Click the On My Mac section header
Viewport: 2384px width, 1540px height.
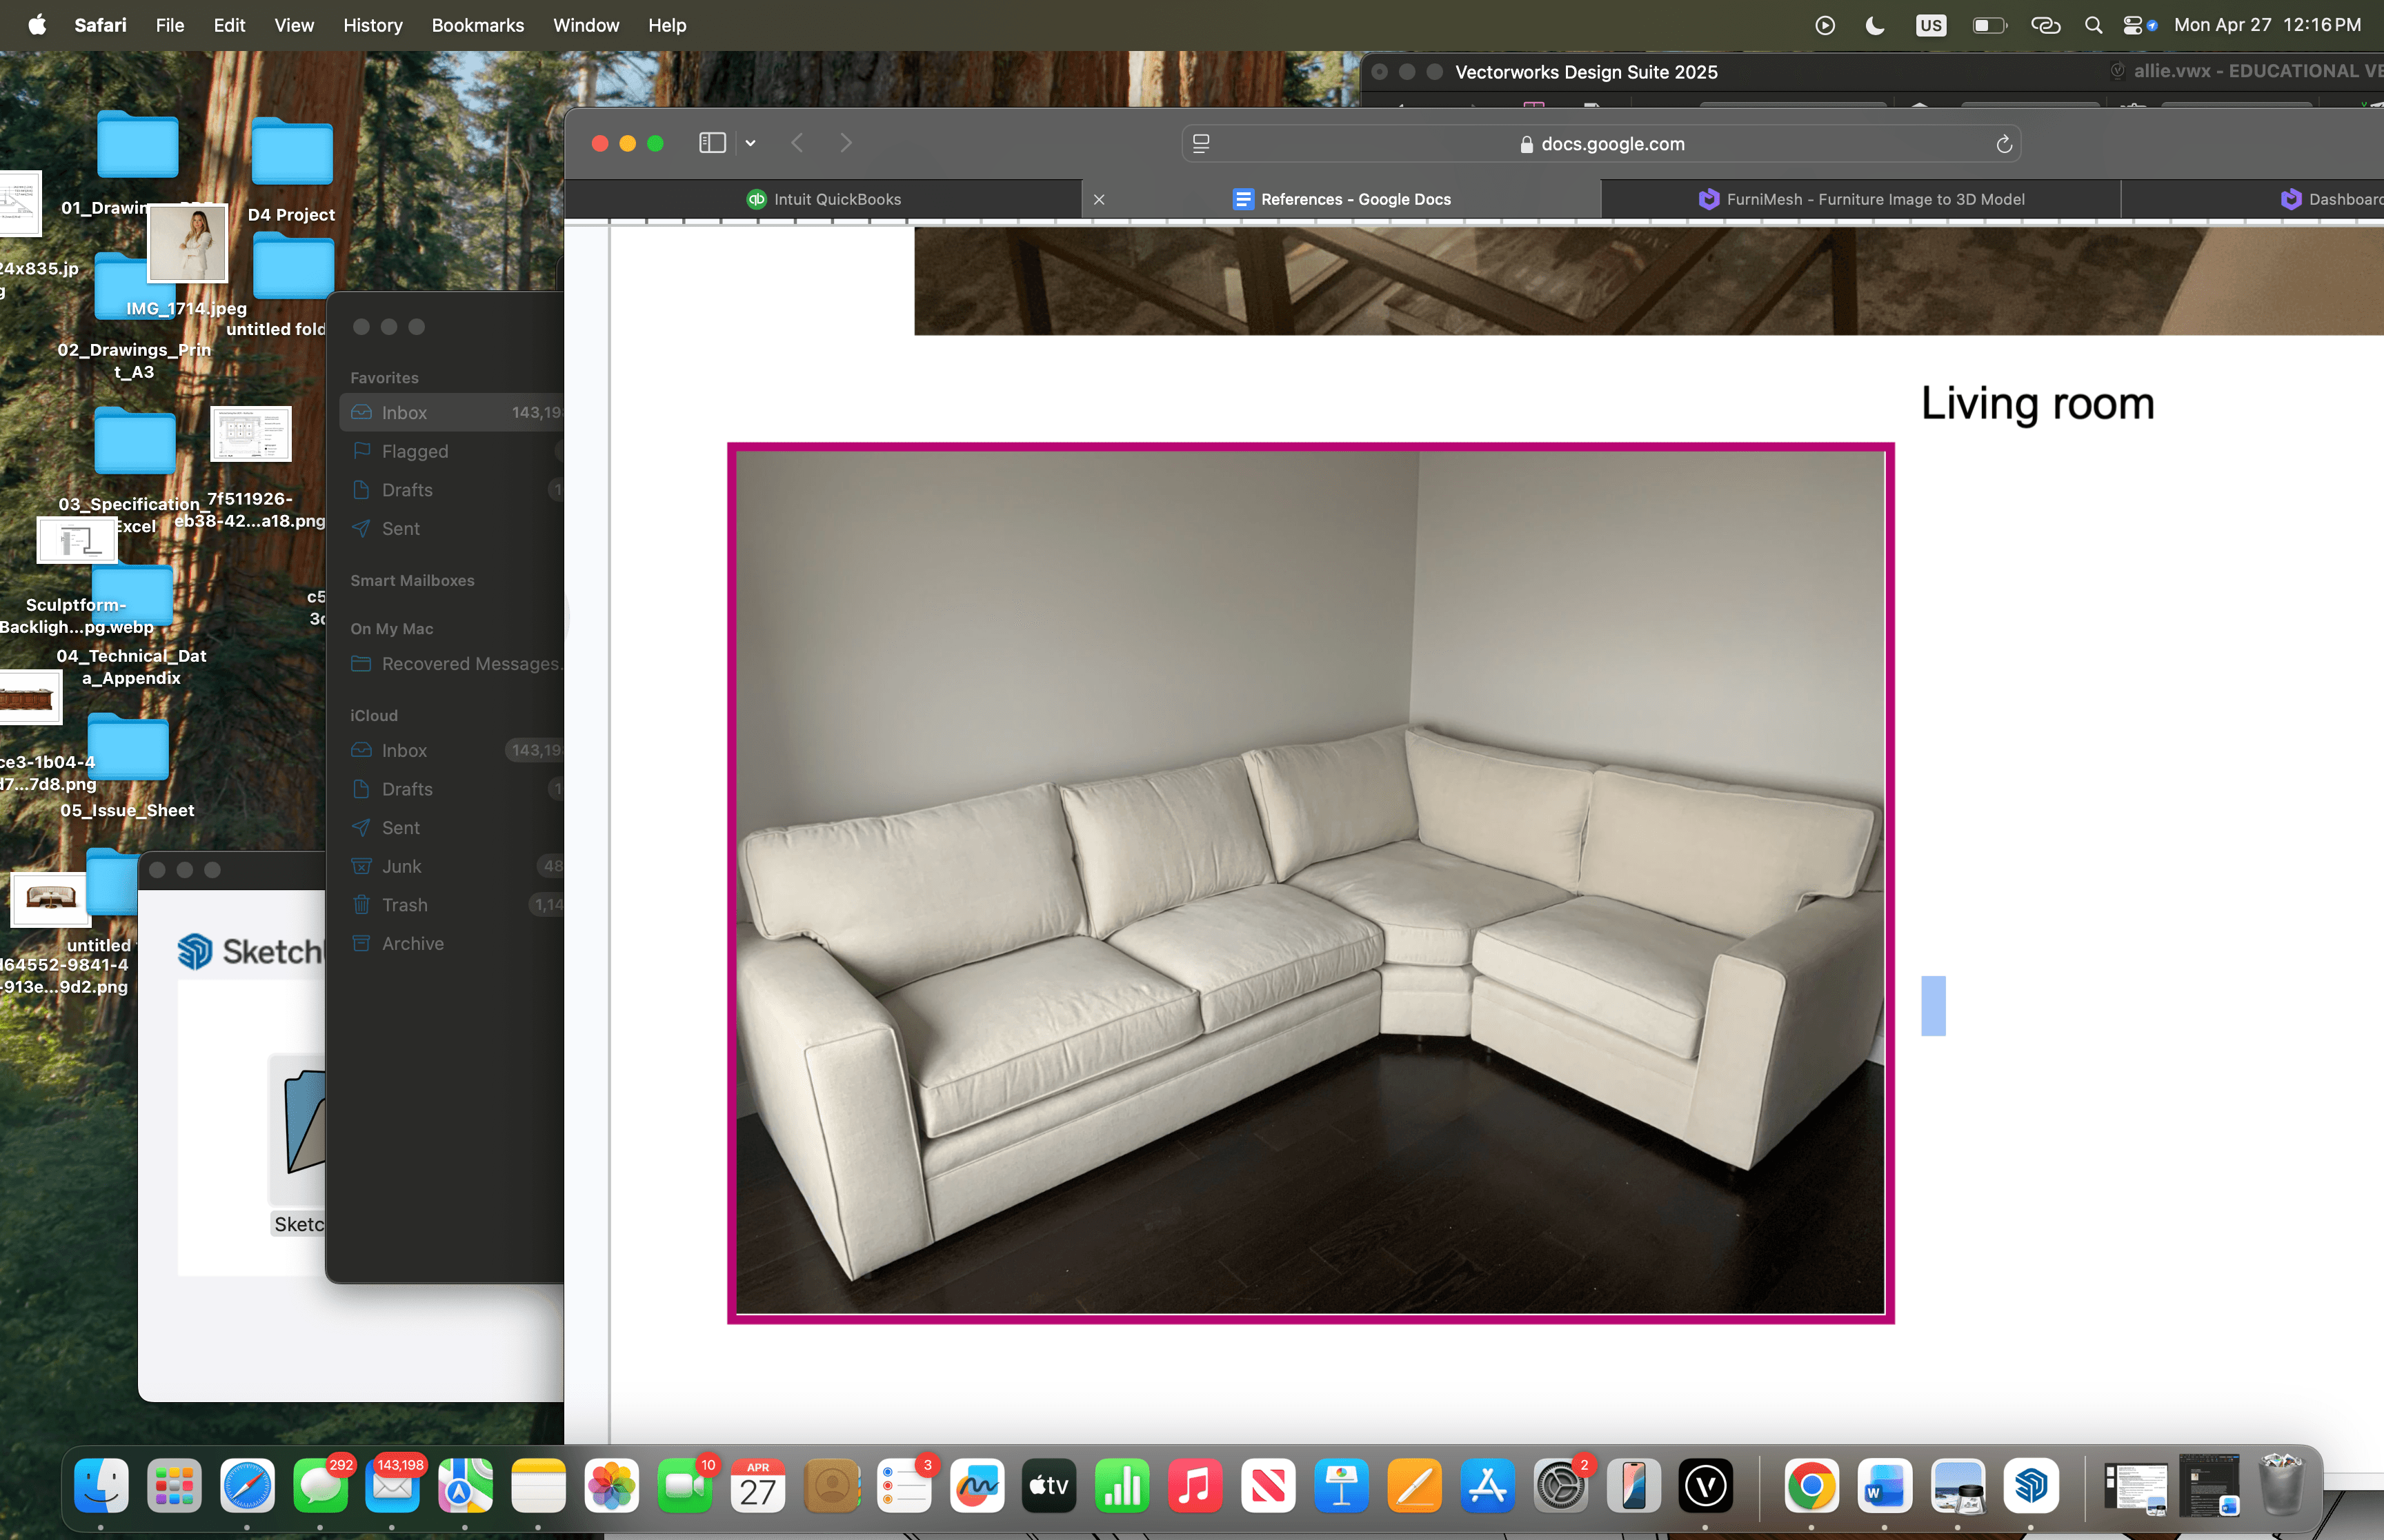pyautogui.click(x=391, y=628)
